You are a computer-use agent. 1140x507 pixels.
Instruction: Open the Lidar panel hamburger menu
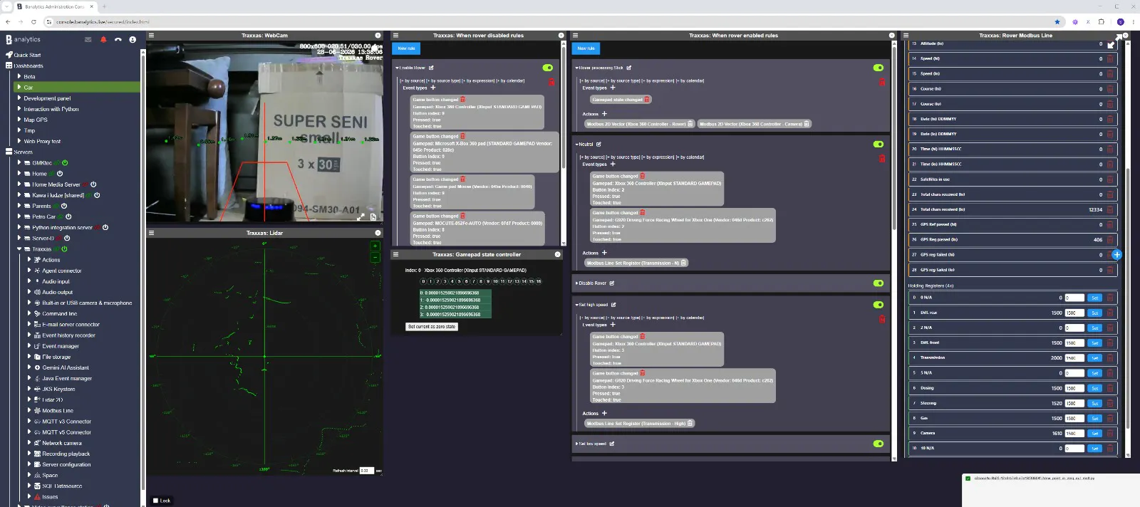pyautogui.click(x=151, y=233)
